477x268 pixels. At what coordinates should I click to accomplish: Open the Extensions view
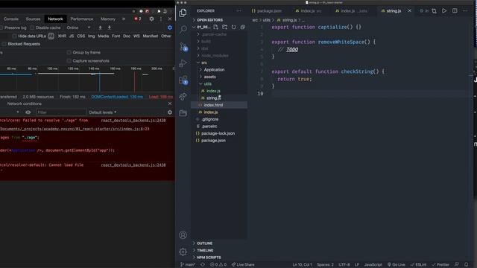[x=183, y=80]
